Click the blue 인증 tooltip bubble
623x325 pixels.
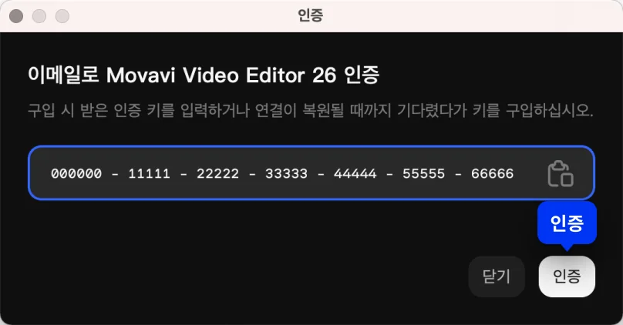(x=567, y=223)
